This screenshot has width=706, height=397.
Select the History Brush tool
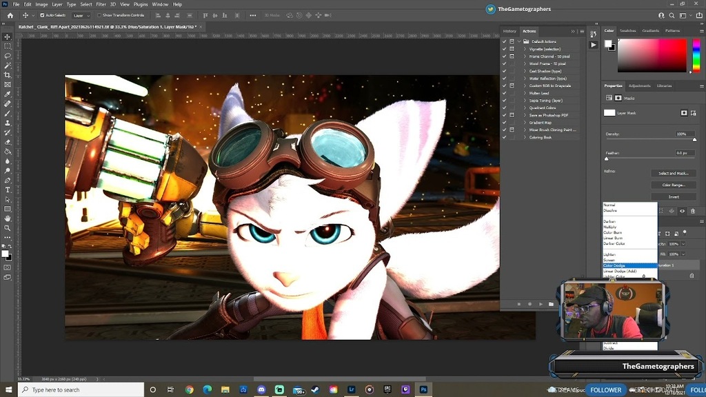click(7, 132)
